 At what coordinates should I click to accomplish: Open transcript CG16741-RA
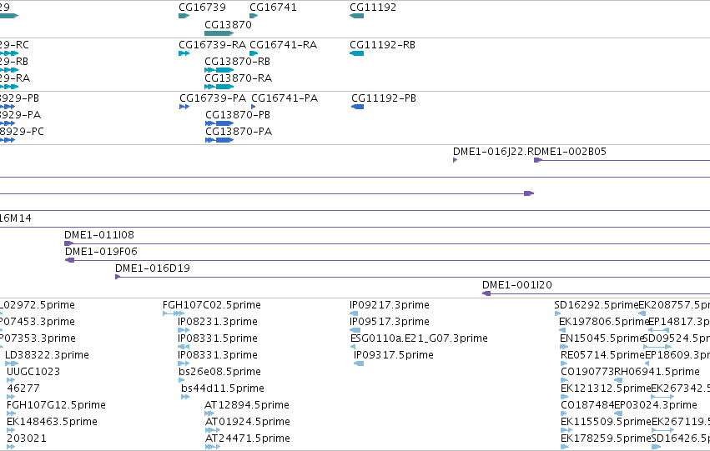284,45
